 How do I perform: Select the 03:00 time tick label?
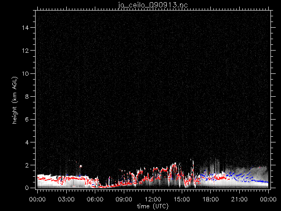(66, 200)
